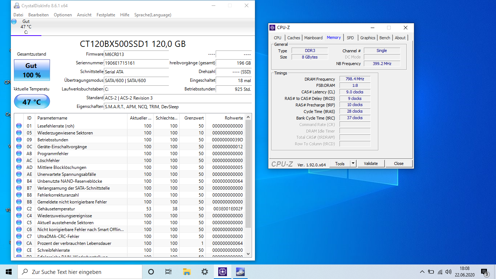Click the taskbar search box

point(80,272)
